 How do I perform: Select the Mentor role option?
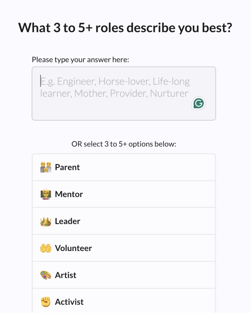click(124, 194)
